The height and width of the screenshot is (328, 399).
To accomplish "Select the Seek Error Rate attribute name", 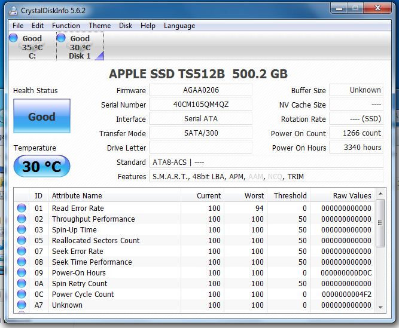I will (78, 252).
